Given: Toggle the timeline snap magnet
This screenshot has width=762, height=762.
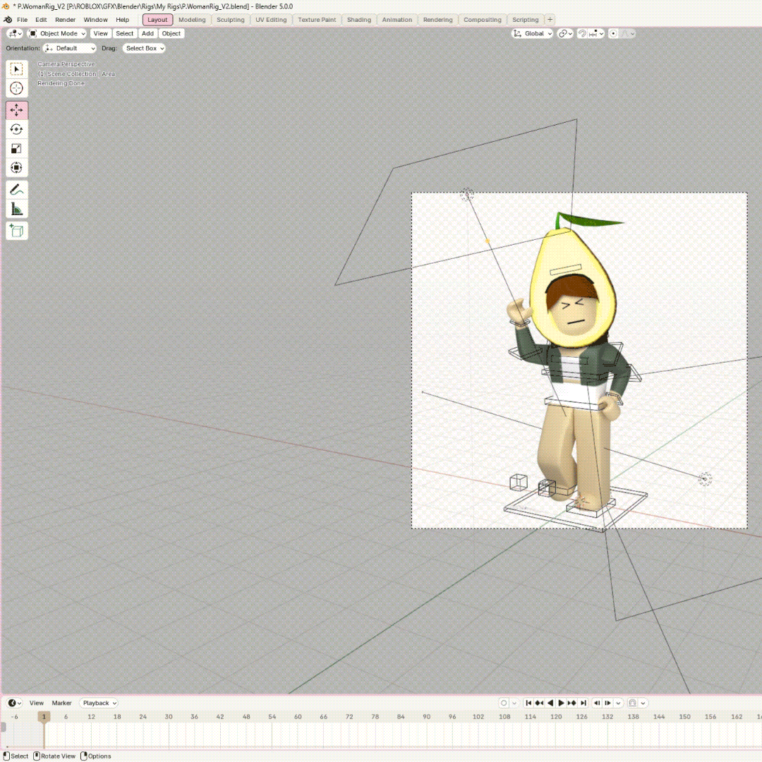Looking at the screenshot, I should [632, 703].
